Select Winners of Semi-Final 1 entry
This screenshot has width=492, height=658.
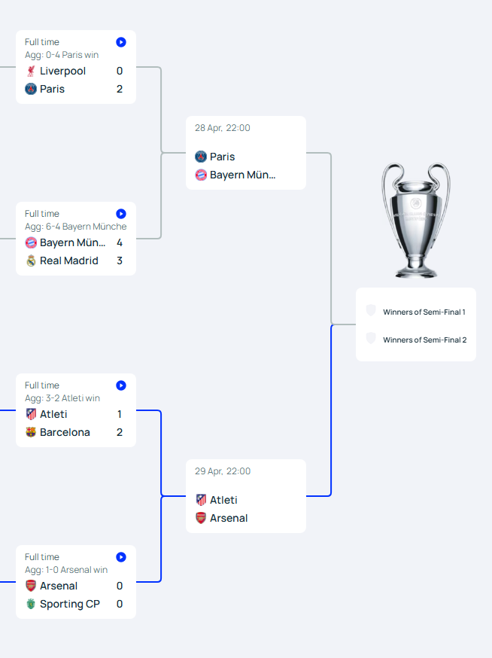click(x=416, y=312)
